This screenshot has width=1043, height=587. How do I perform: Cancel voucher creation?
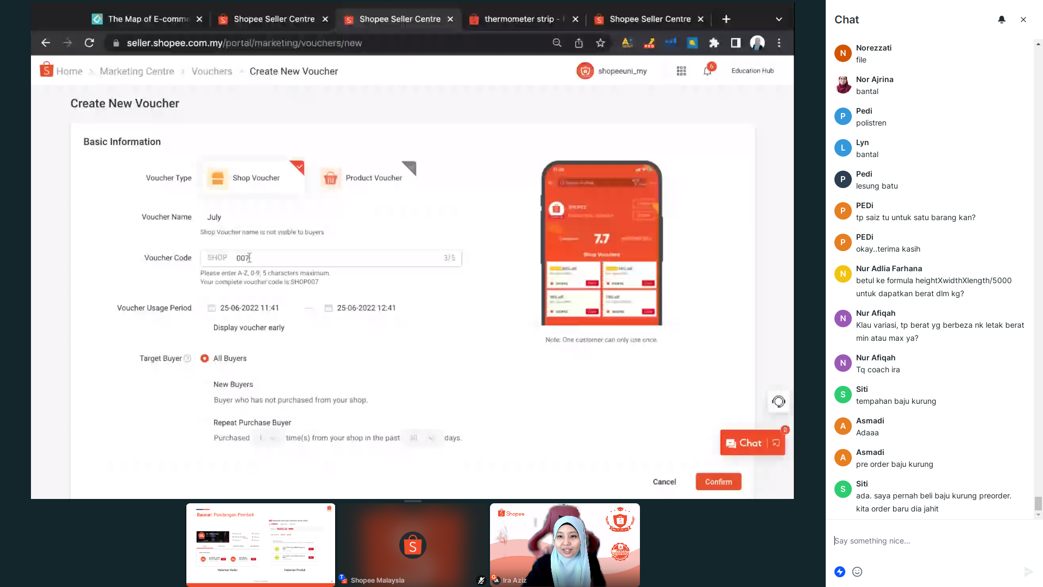[664, 482]
